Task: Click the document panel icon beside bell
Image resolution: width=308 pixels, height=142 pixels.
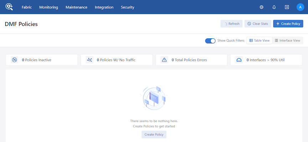Action: [287, 7]
